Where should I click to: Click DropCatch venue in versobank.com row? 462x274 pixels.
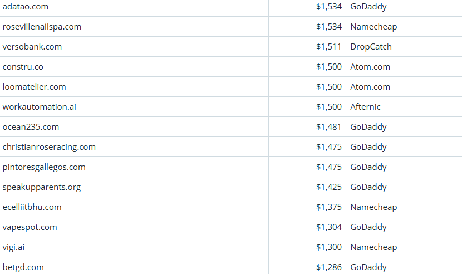tap(371, 47)
